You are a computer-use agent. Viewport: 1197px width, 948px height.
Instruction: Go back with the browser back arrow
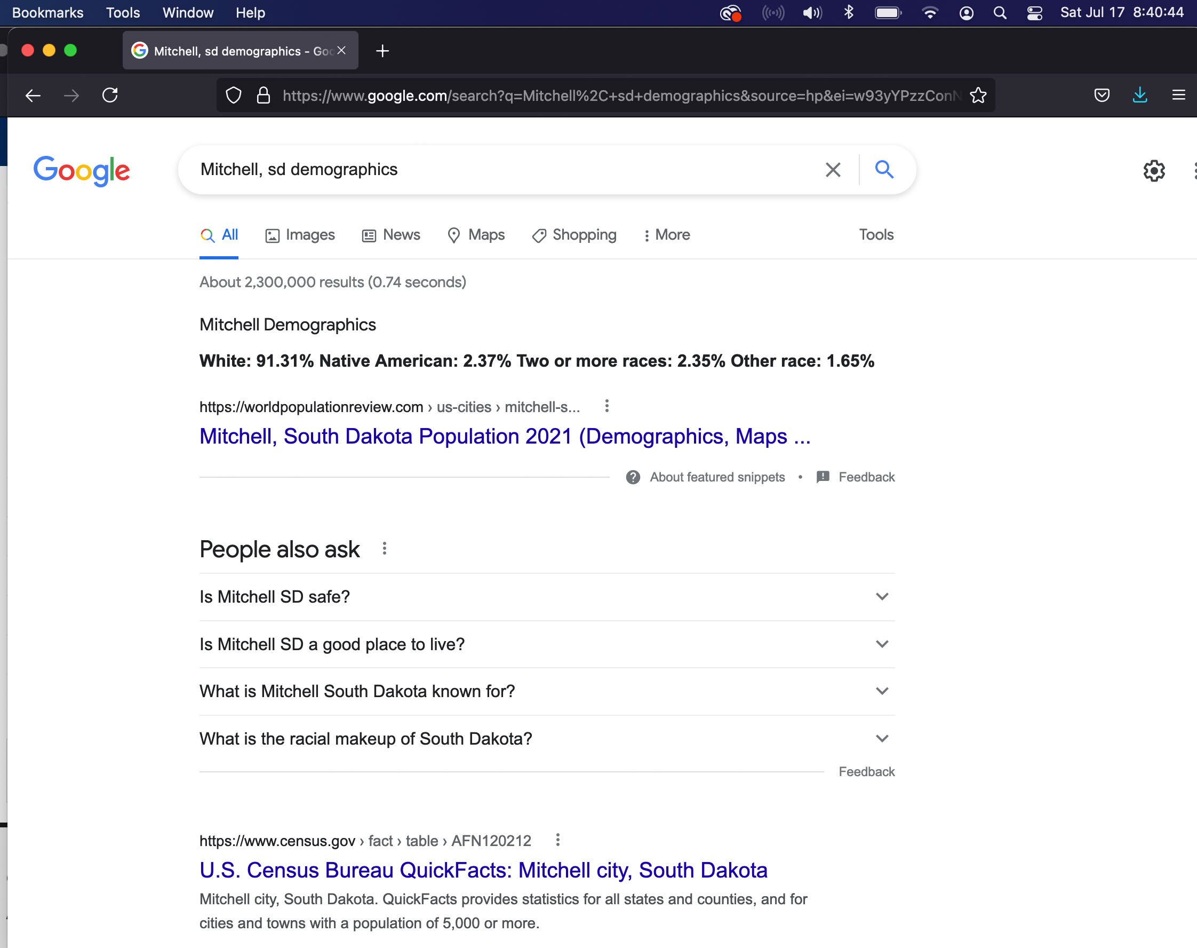pos(33,96)
